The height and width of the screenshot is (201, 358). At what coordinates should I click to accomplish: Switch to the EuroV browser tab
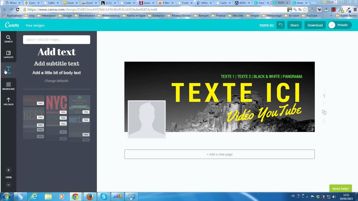coord(89,3)
